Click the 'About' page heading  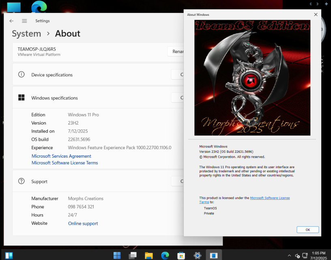click(x=68, y=34)
